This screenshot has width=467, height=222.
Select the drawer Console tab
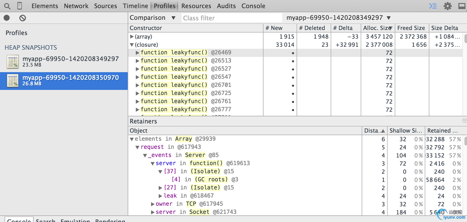(19, 219)
